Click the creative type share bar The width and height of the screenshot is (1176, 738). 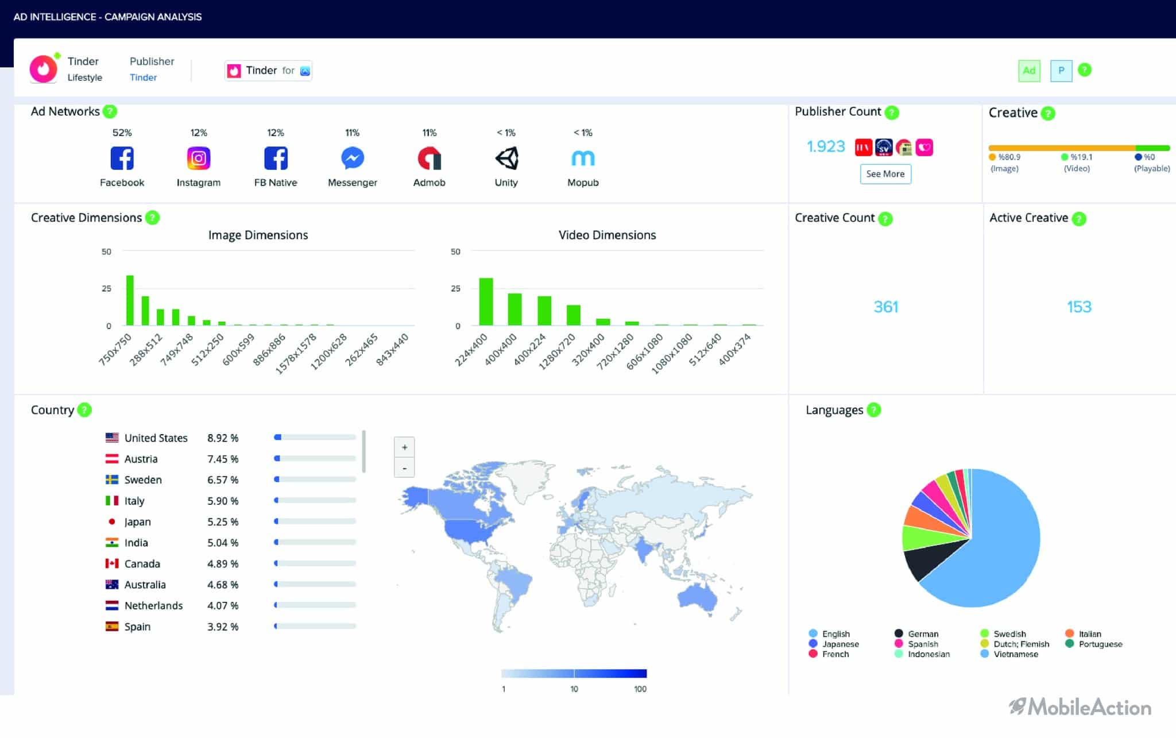coord(1079,148)
